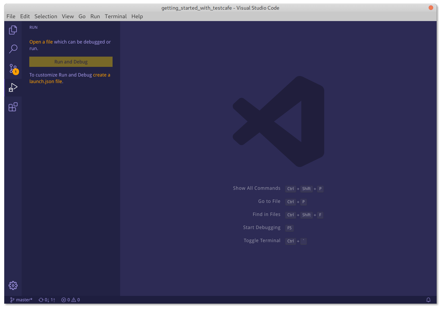Viewport: 442px width, 309px height.
Task: Select Run and Debug activity icon
Action: coord(13,88)
